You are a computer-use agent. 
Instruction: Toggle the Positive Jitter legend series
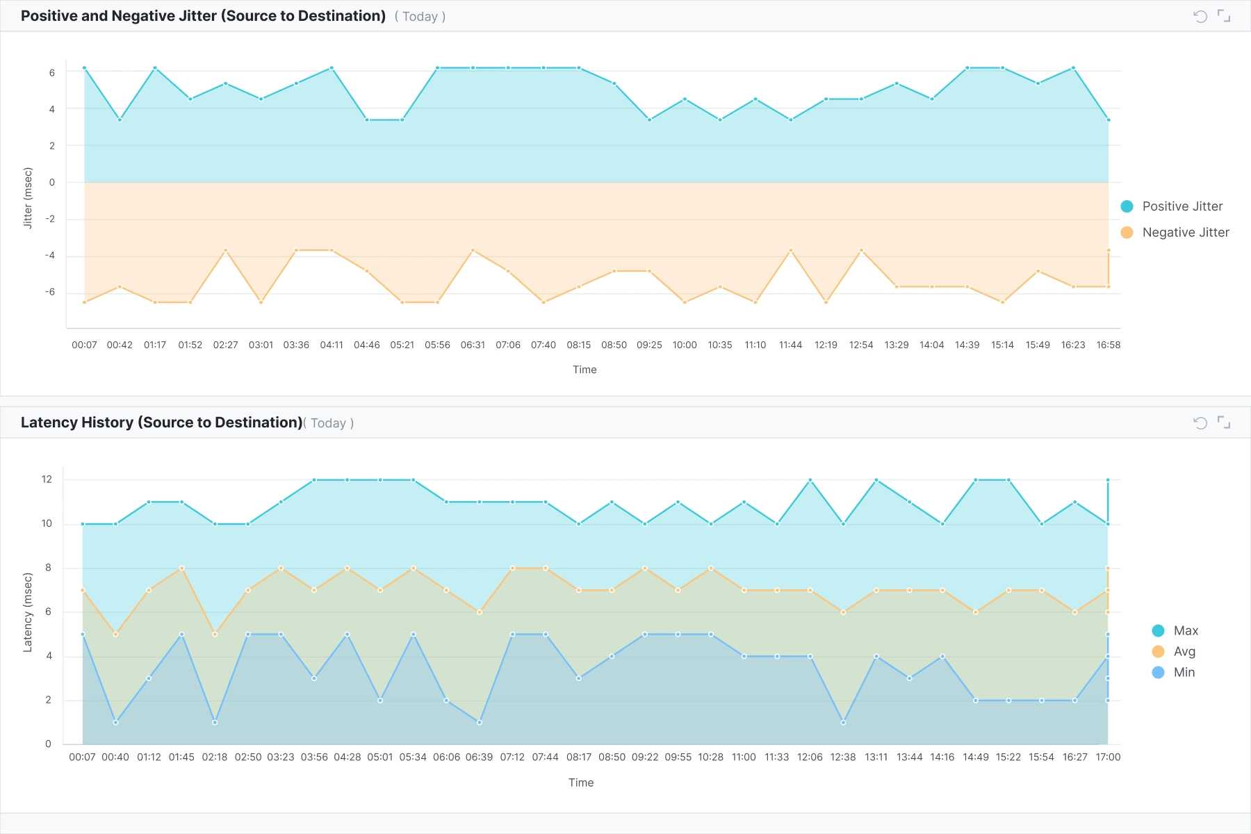[x=1172, y=206]
